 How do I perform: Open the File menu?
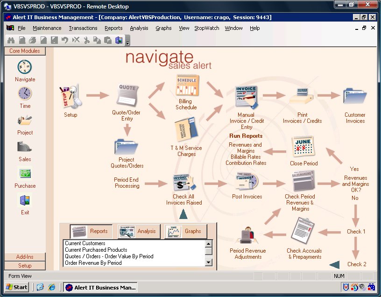coord(21,28)
